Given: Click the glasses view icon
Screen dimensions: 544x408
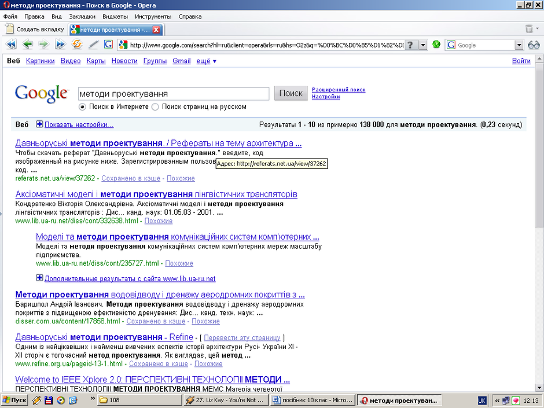Looking at the screenshot, I should [x=534, y=45].
